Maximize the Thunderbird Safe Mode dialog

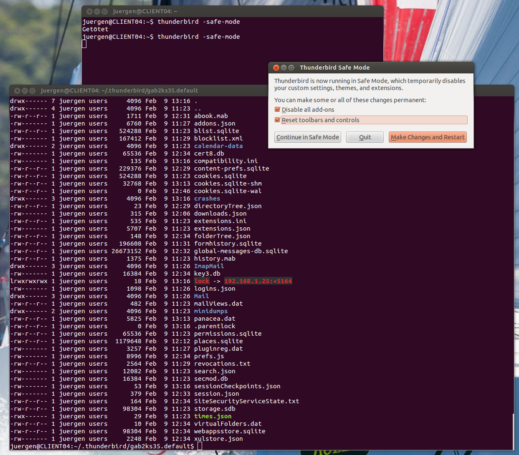pos(291,68)
